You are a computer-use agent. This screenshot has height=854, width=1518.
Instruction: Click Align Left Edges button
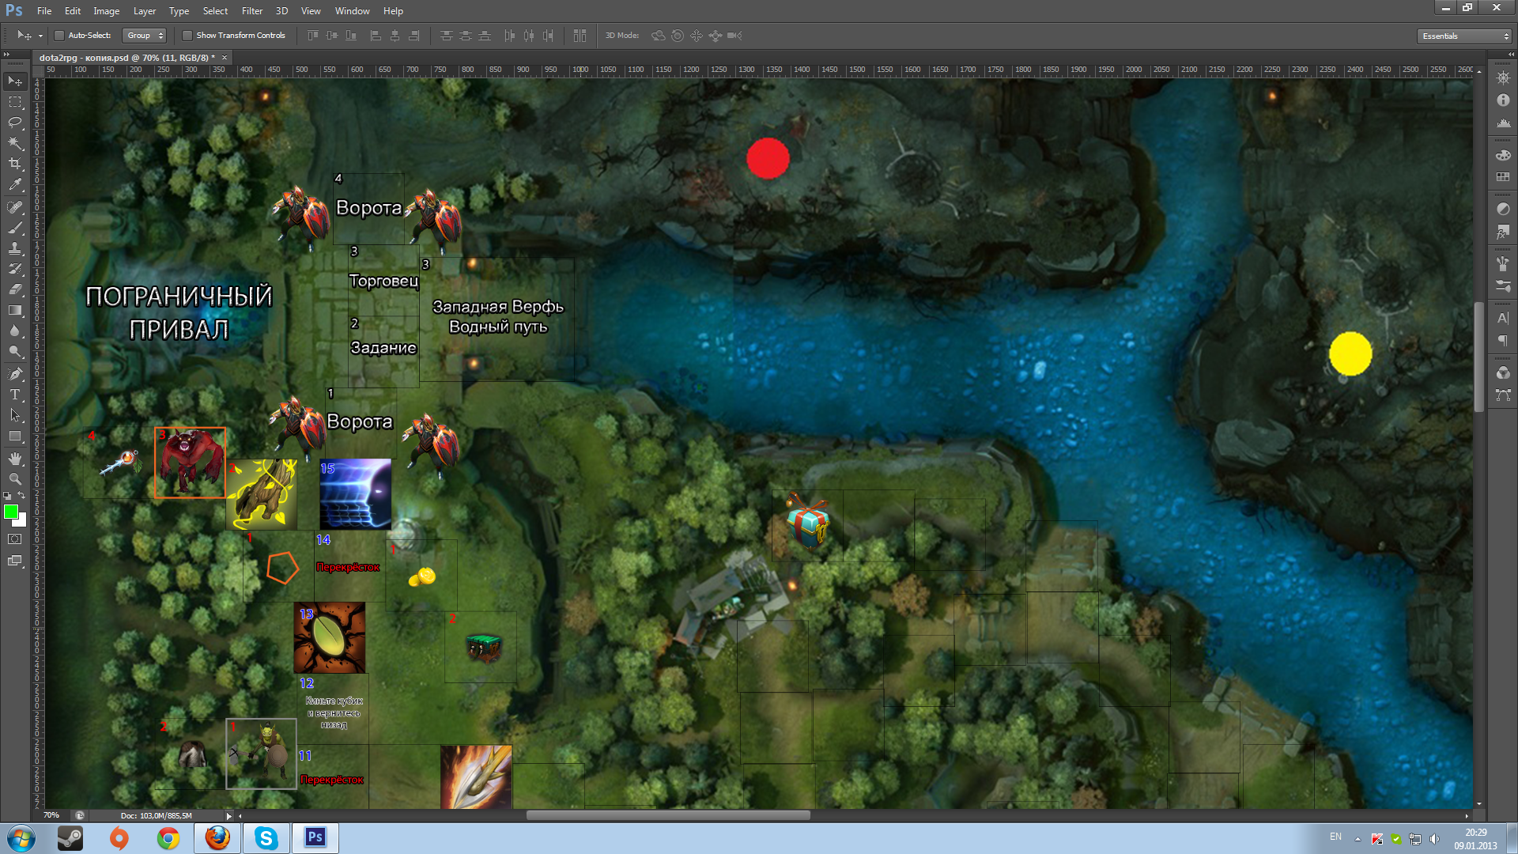376,36
